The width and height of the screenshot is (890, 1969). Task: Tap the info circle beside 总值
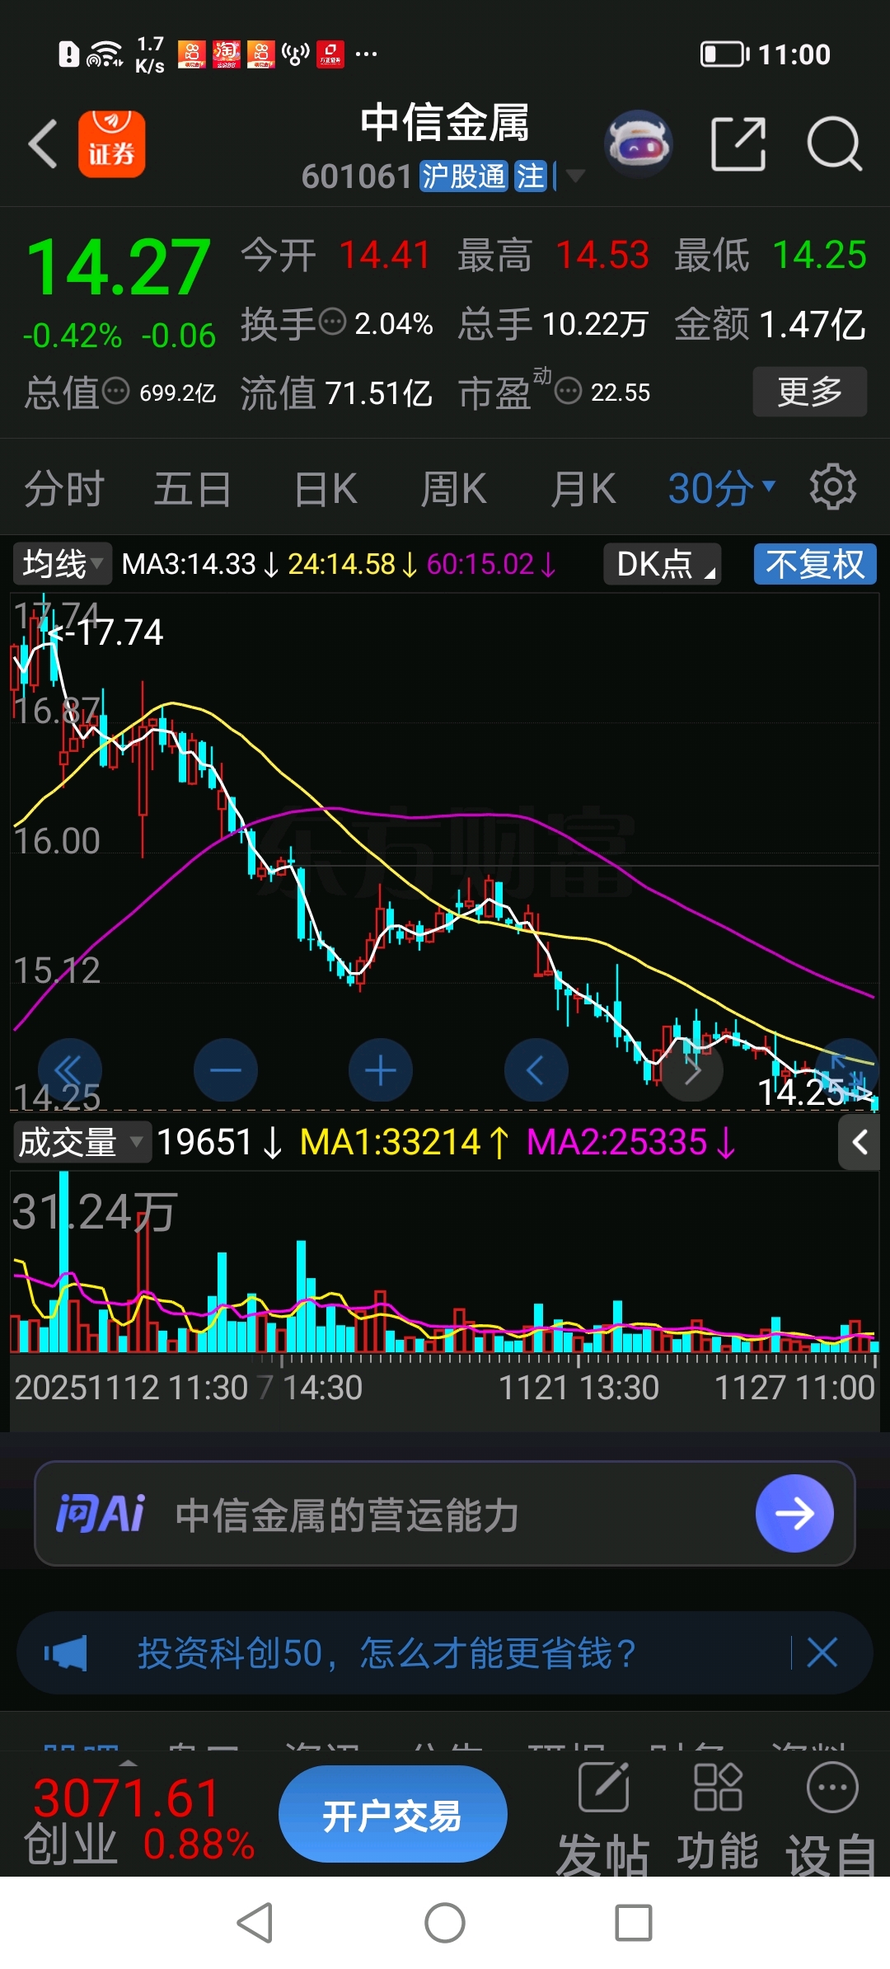(115, 390)
